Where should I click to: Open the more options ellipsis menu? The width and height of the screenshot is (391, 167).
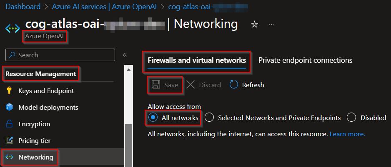271,25
